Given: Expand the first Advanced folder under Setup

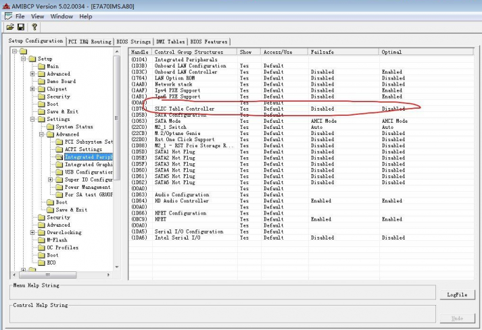Looking at the screenshot, I should pos(32,74).
